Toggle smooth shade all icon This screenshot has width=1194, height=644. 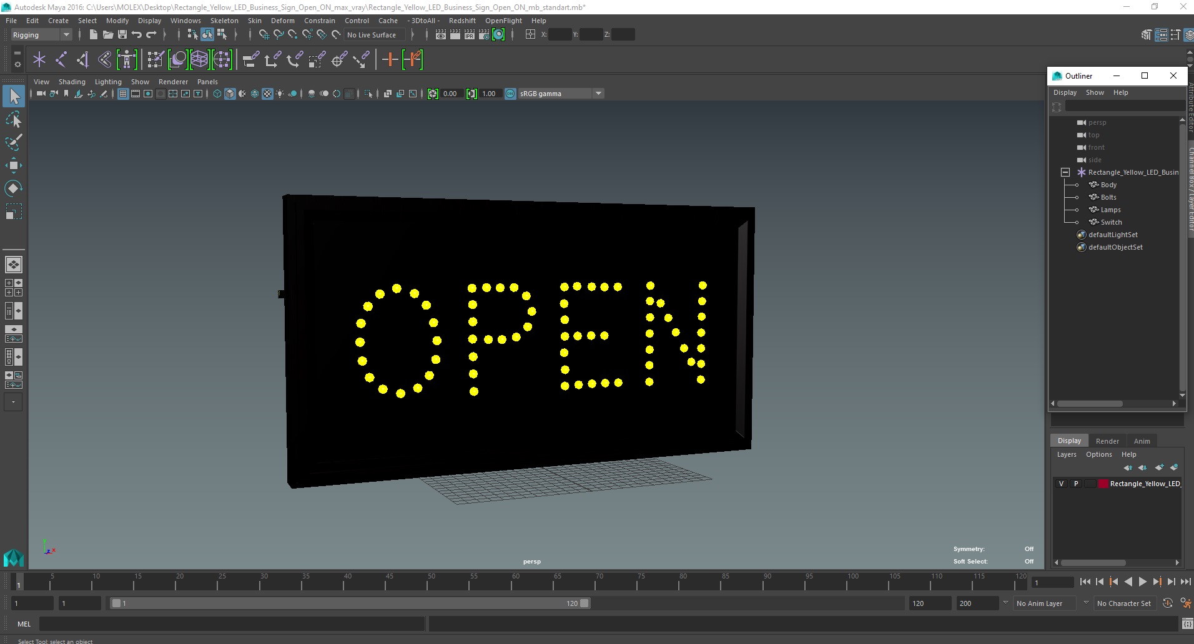230,94
